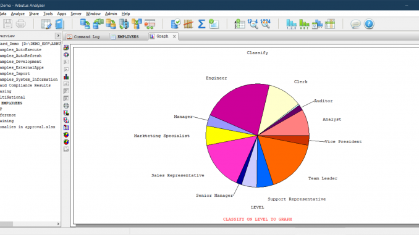Close the Graph tab with its X
The height and width of the screenshot is (235, 419).
point(174,36)
